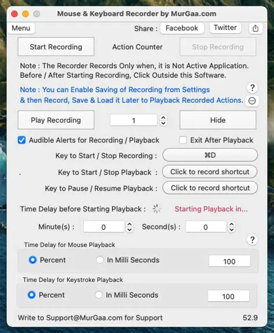
Task: Open the help question mark near blue note
Action: (252, 87)
